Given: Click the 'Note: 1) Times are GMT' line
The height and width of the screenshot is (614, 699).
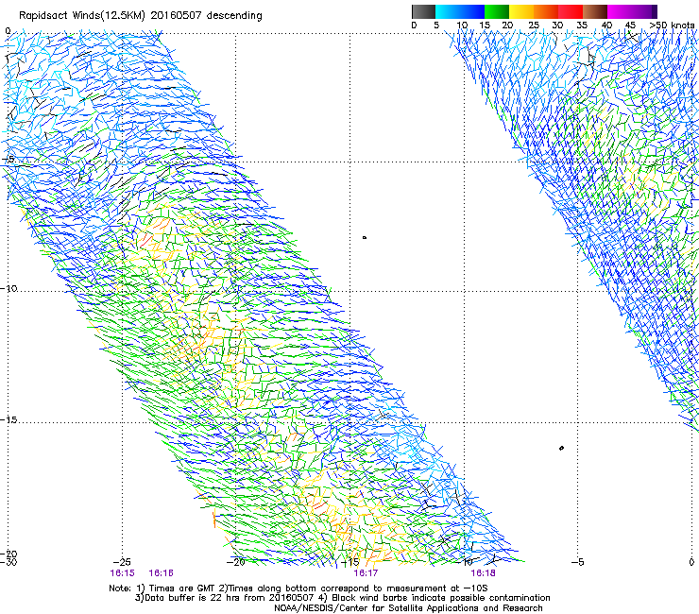Looking at the screenshot, I should pos(298,588).
